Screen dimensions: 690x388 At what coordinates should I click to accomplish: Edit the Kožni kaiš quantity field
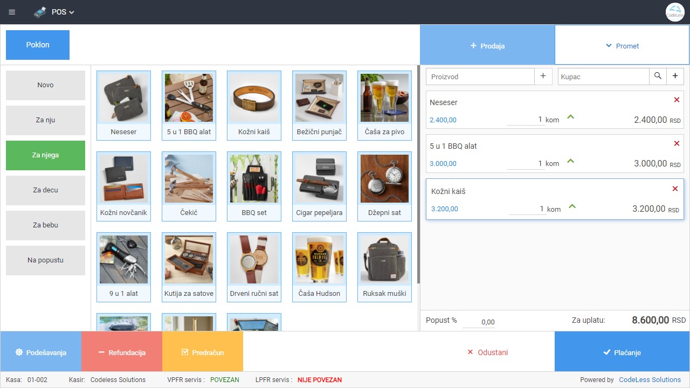pyautogui.click(x=527, y=209)
